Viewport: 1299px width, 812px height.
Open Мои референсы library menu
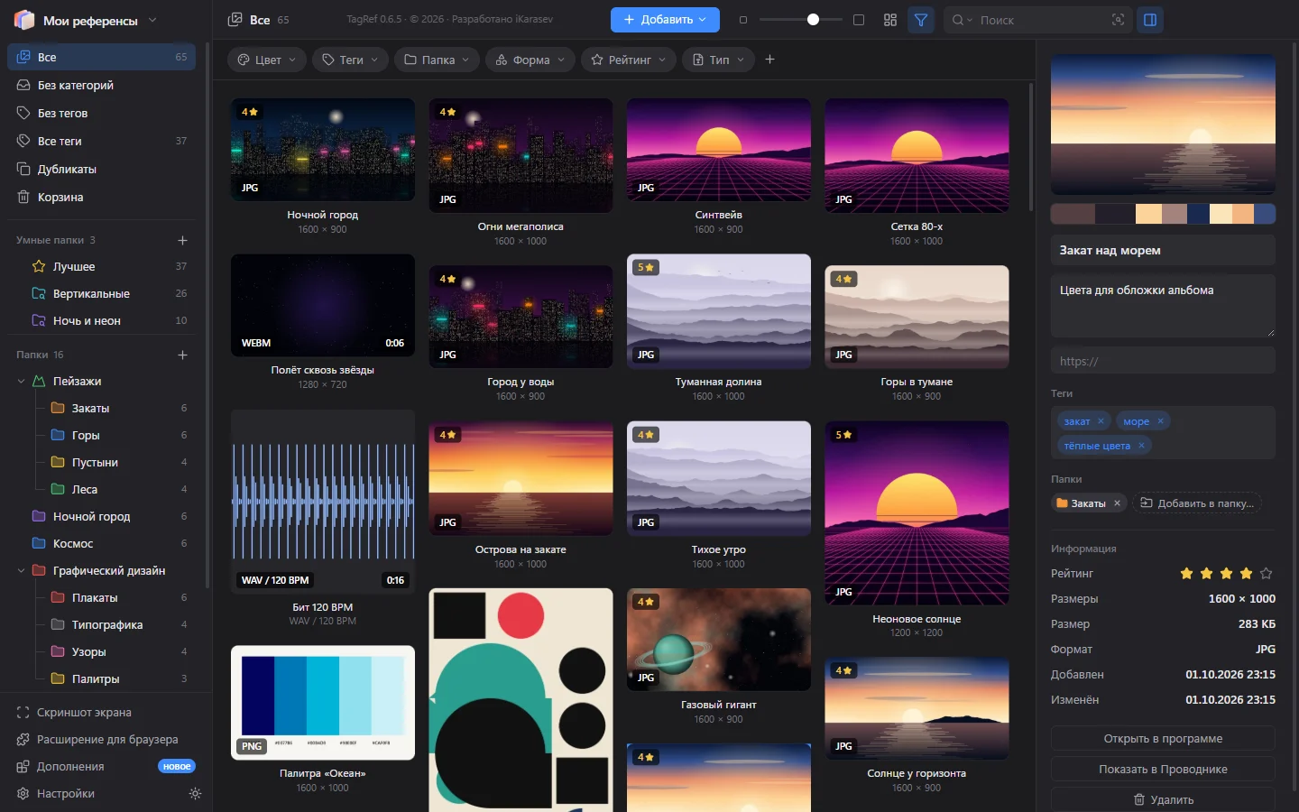[x=87, y=20]
